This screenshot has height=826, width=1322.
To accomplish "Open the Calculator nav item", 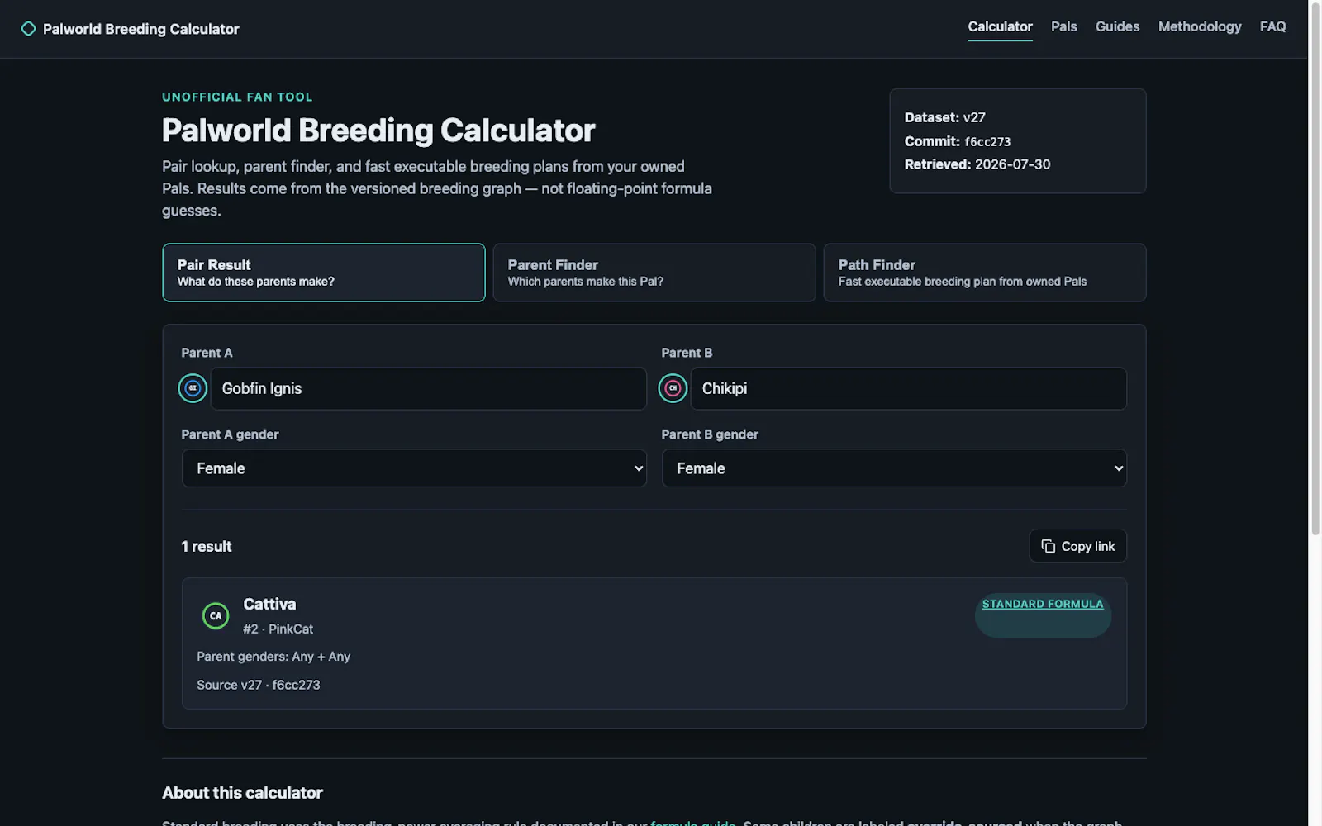I will (x=1000, y=26).
